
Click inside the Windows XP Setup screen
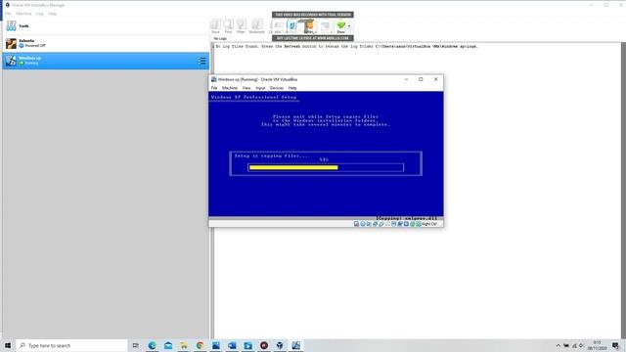click(326, 155)
